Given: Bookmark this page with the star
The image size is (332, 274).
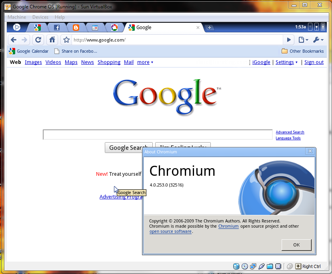Looking at the screenshot, I should pyautogui.click(x=66, y=40).
